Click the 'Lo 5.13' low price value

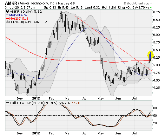coord(76,8)
